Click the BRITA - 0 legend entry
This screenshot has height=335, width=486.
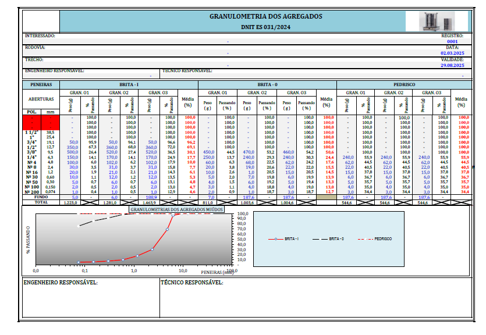pos(328,239)
